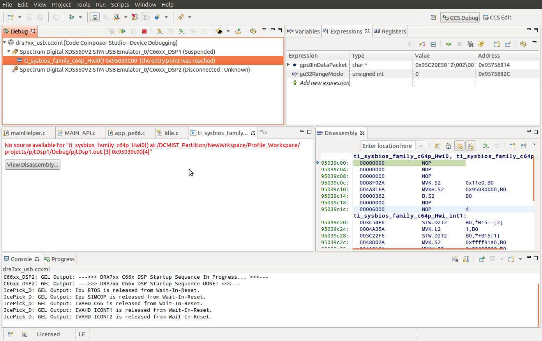The height and width of the screenshot is (341, 542).
Task: Switch to the Registers tab
Action: 390,31
